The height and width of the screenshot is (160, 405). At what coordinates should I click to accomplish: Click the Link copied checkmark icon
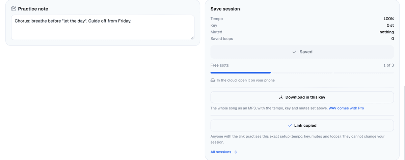coord(290,125)
